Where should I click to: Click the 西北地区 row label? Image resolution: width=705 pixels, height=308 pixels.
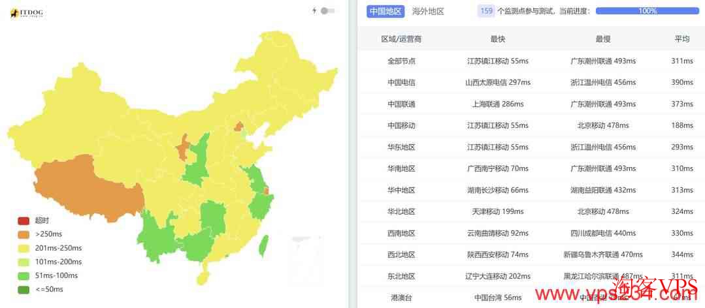pos(402,254)
